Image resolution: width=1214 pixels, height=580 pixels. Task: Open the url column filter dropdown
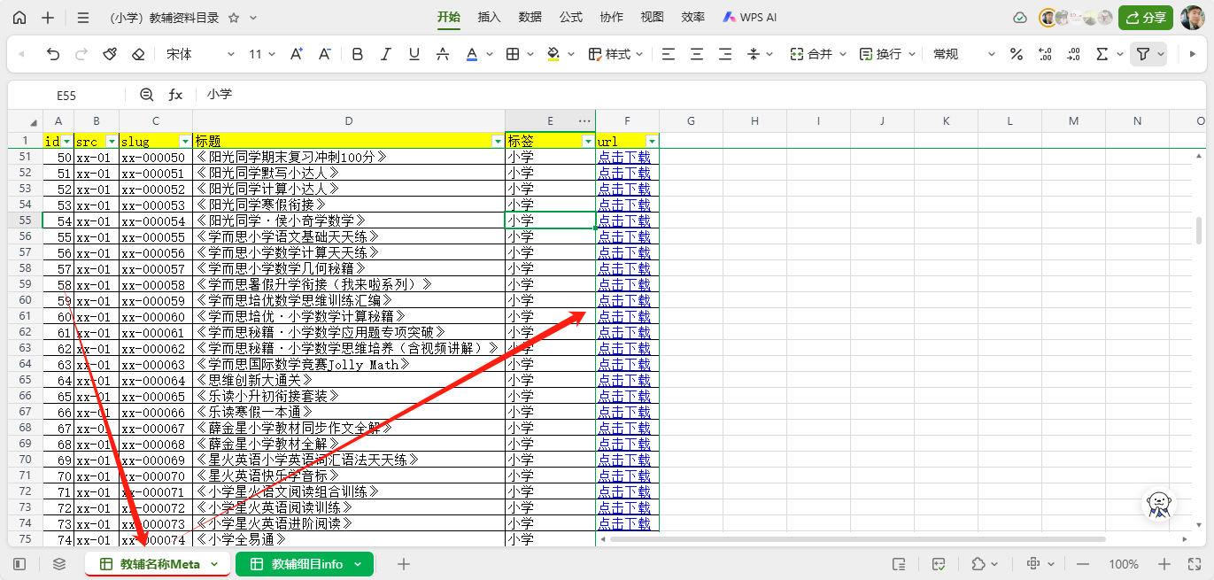652,141
